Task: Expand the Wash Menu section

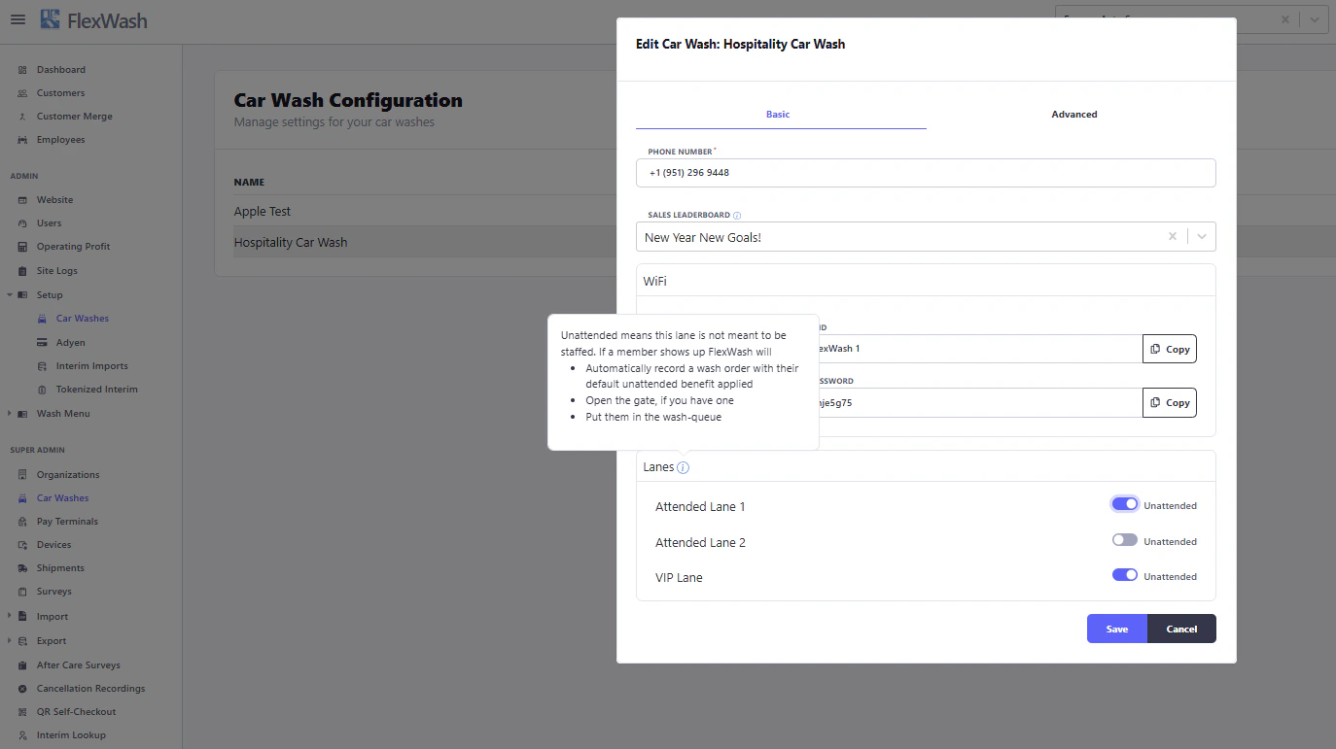Action: [x=10, y=414]
